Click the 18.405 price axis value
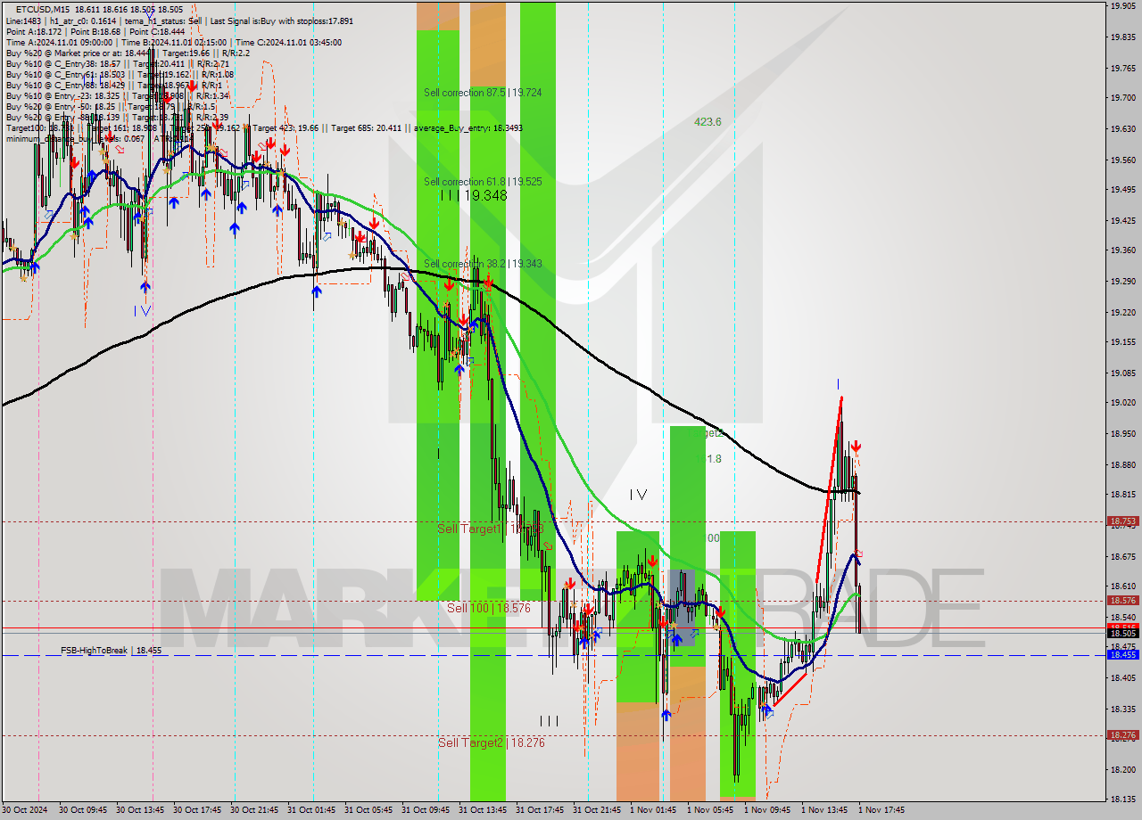The width and height of the screenshot is (1142, 820). tap(1121, 678)
